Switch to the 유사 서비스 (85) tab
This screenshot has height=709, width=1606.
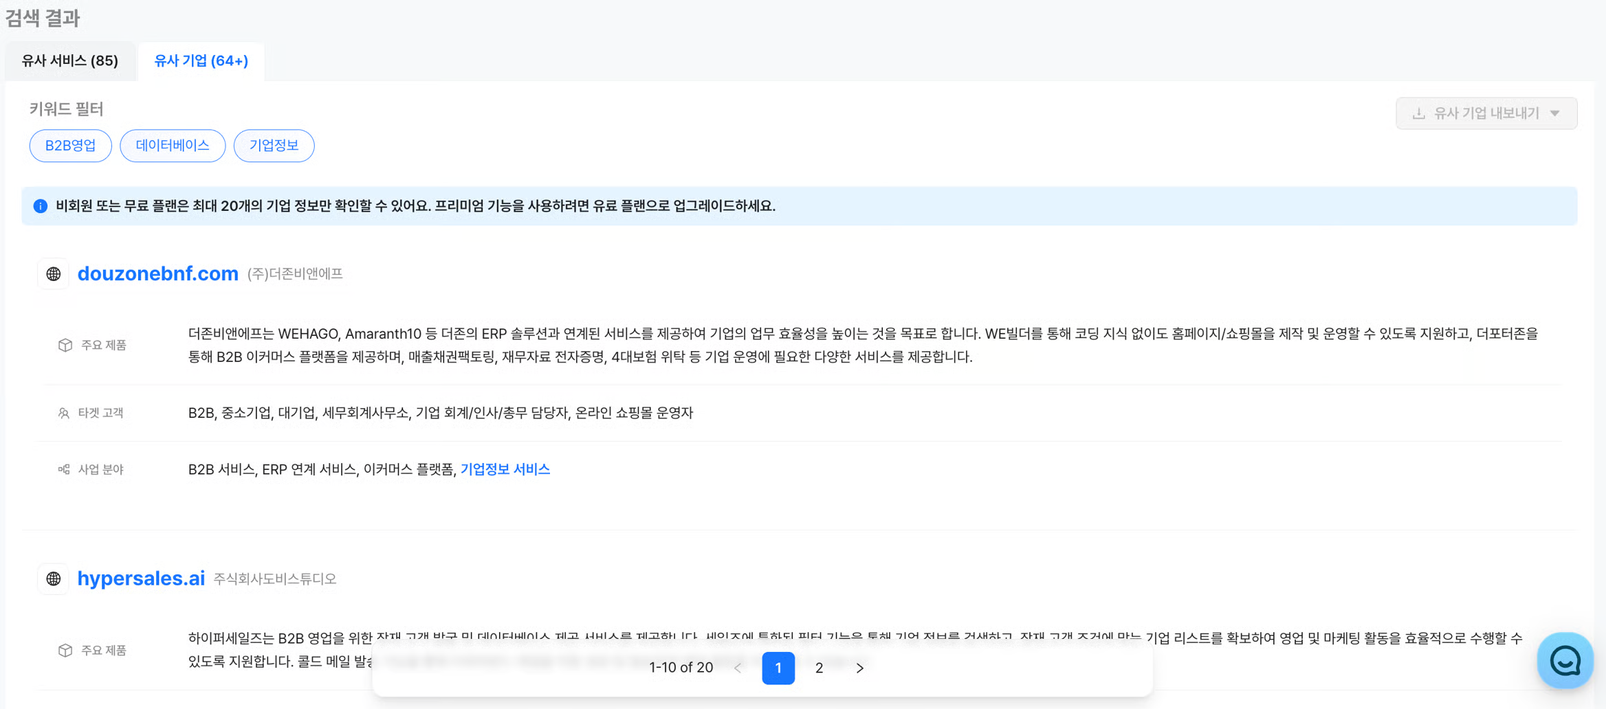(69, 60)
